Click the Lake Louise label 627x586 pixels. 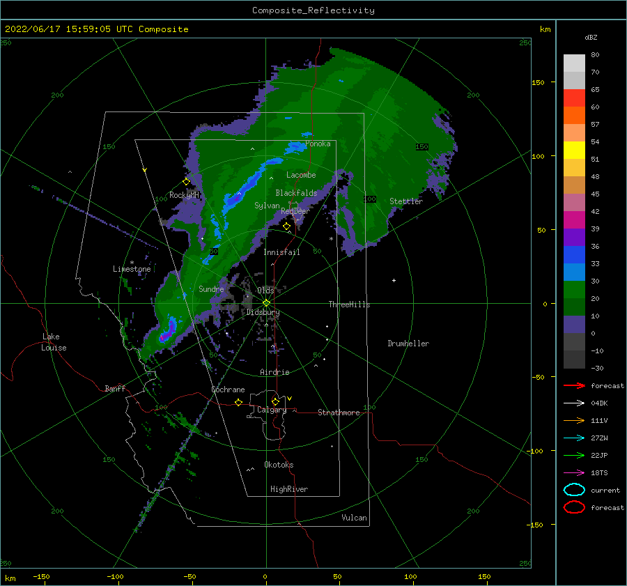click(54, 342)
